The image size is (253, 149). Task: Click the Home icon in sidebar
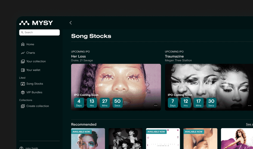tap(23, 44)
